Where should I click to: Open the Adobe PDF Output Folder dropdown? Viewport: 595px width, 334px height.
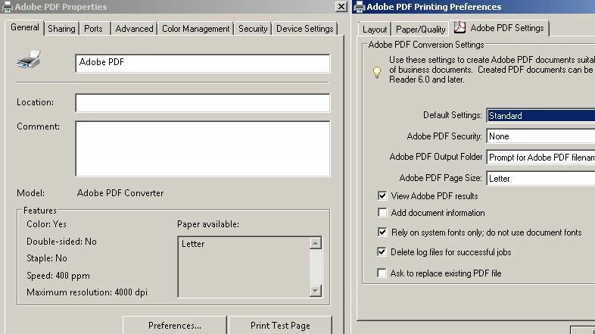point(540,157)
